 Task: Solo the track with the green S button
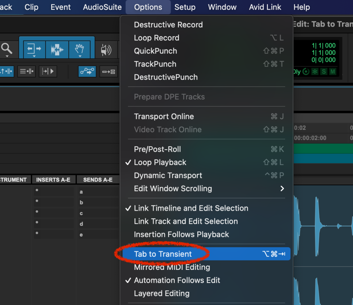tap(324, 72)
